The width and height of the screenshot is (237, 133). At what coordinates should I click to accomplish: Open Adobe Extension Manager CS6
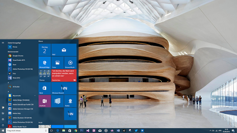pos(22,109)
